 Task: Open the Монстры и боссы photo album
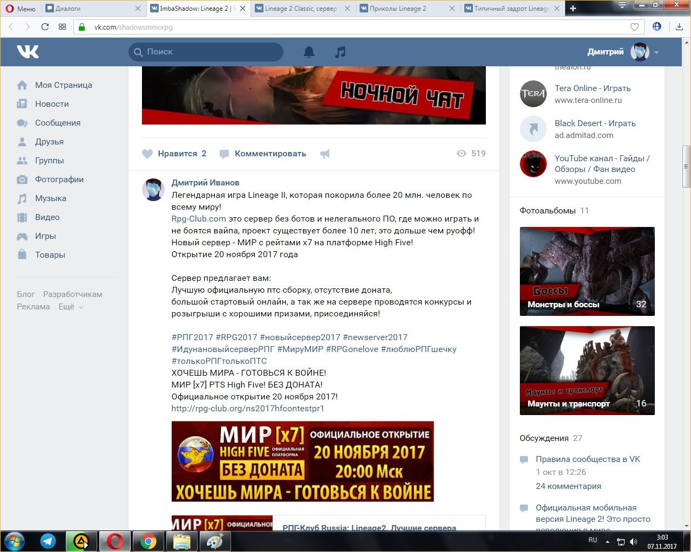click(x=587, y=271)
